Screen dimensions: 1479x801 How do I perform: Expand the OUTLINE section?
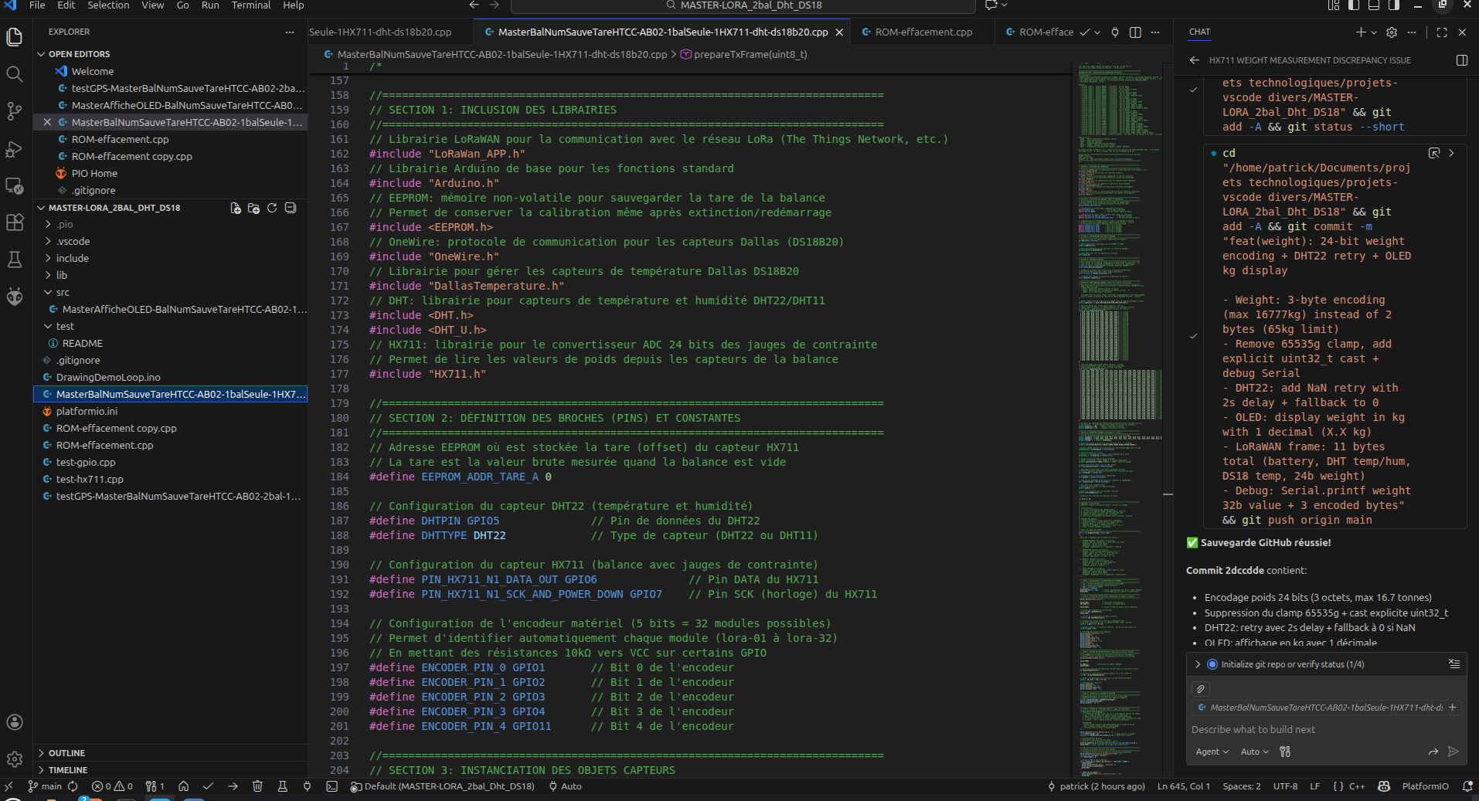click(66, 753)
